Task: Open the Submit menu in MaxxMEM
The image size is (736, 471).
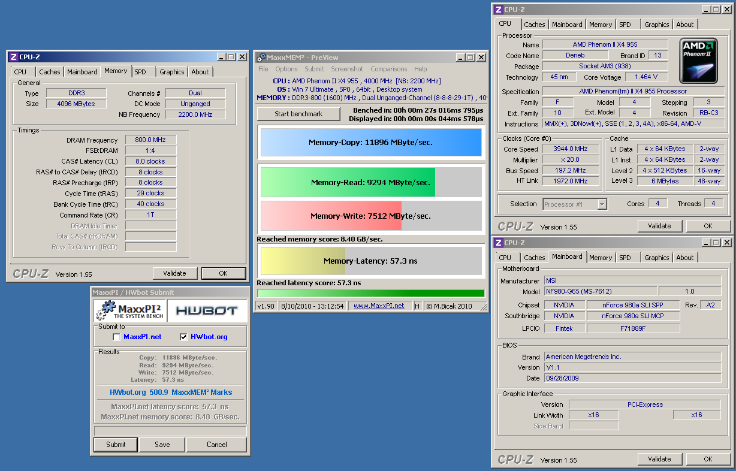Action: coord(314,69)
